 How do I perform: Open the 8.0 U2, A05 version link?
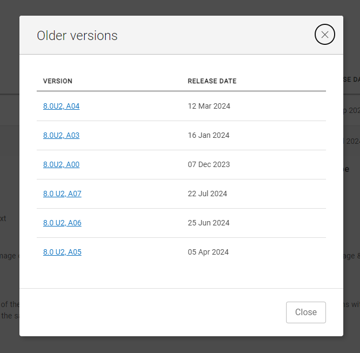click(62, 252)
